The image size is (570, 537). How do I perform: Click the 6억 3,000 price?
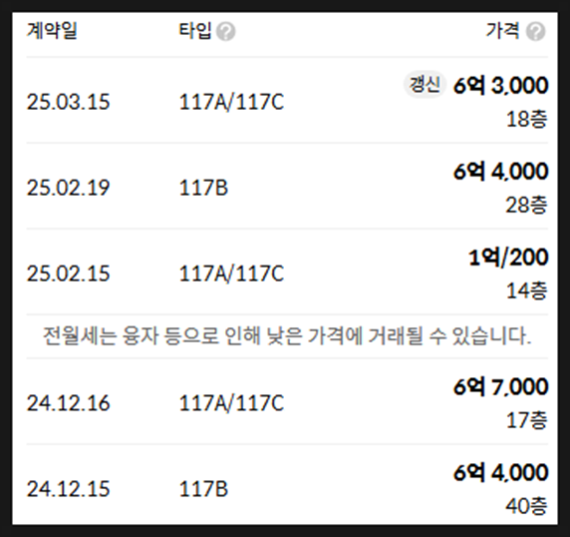click(501, 86)
